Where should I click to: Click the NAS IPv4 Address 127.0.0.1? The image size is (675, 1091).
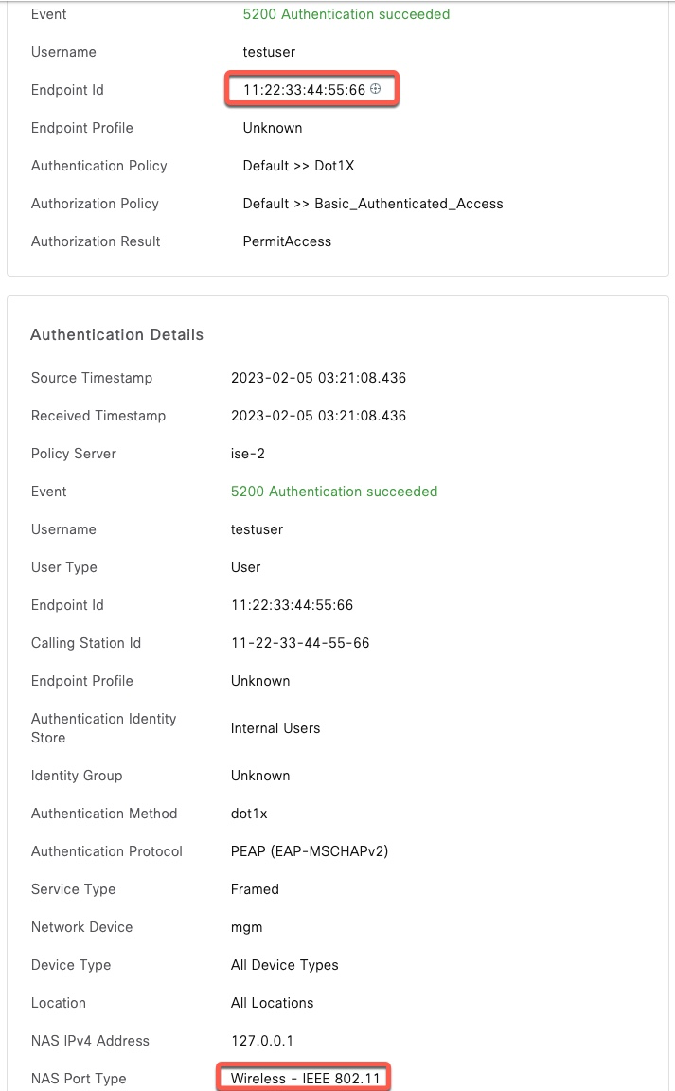262,1041
